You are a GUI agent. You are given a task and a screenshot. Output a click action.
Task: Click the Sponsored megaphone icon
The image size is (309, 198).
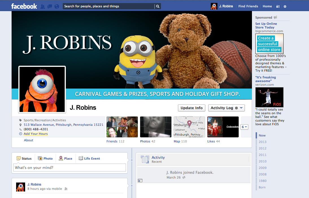coord(275,17)
